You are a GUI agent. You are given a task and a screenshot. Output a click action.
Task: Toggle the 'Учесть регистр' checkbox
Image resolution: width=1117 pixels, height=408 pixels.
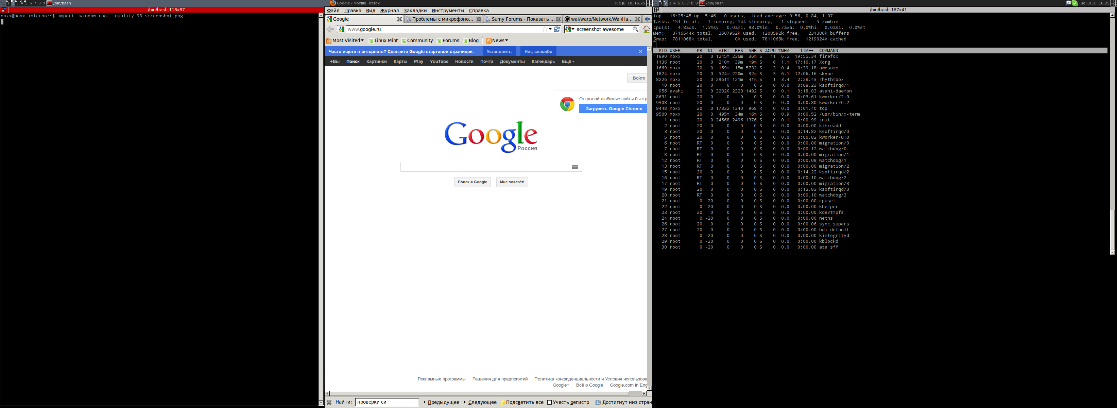point(549,402)
